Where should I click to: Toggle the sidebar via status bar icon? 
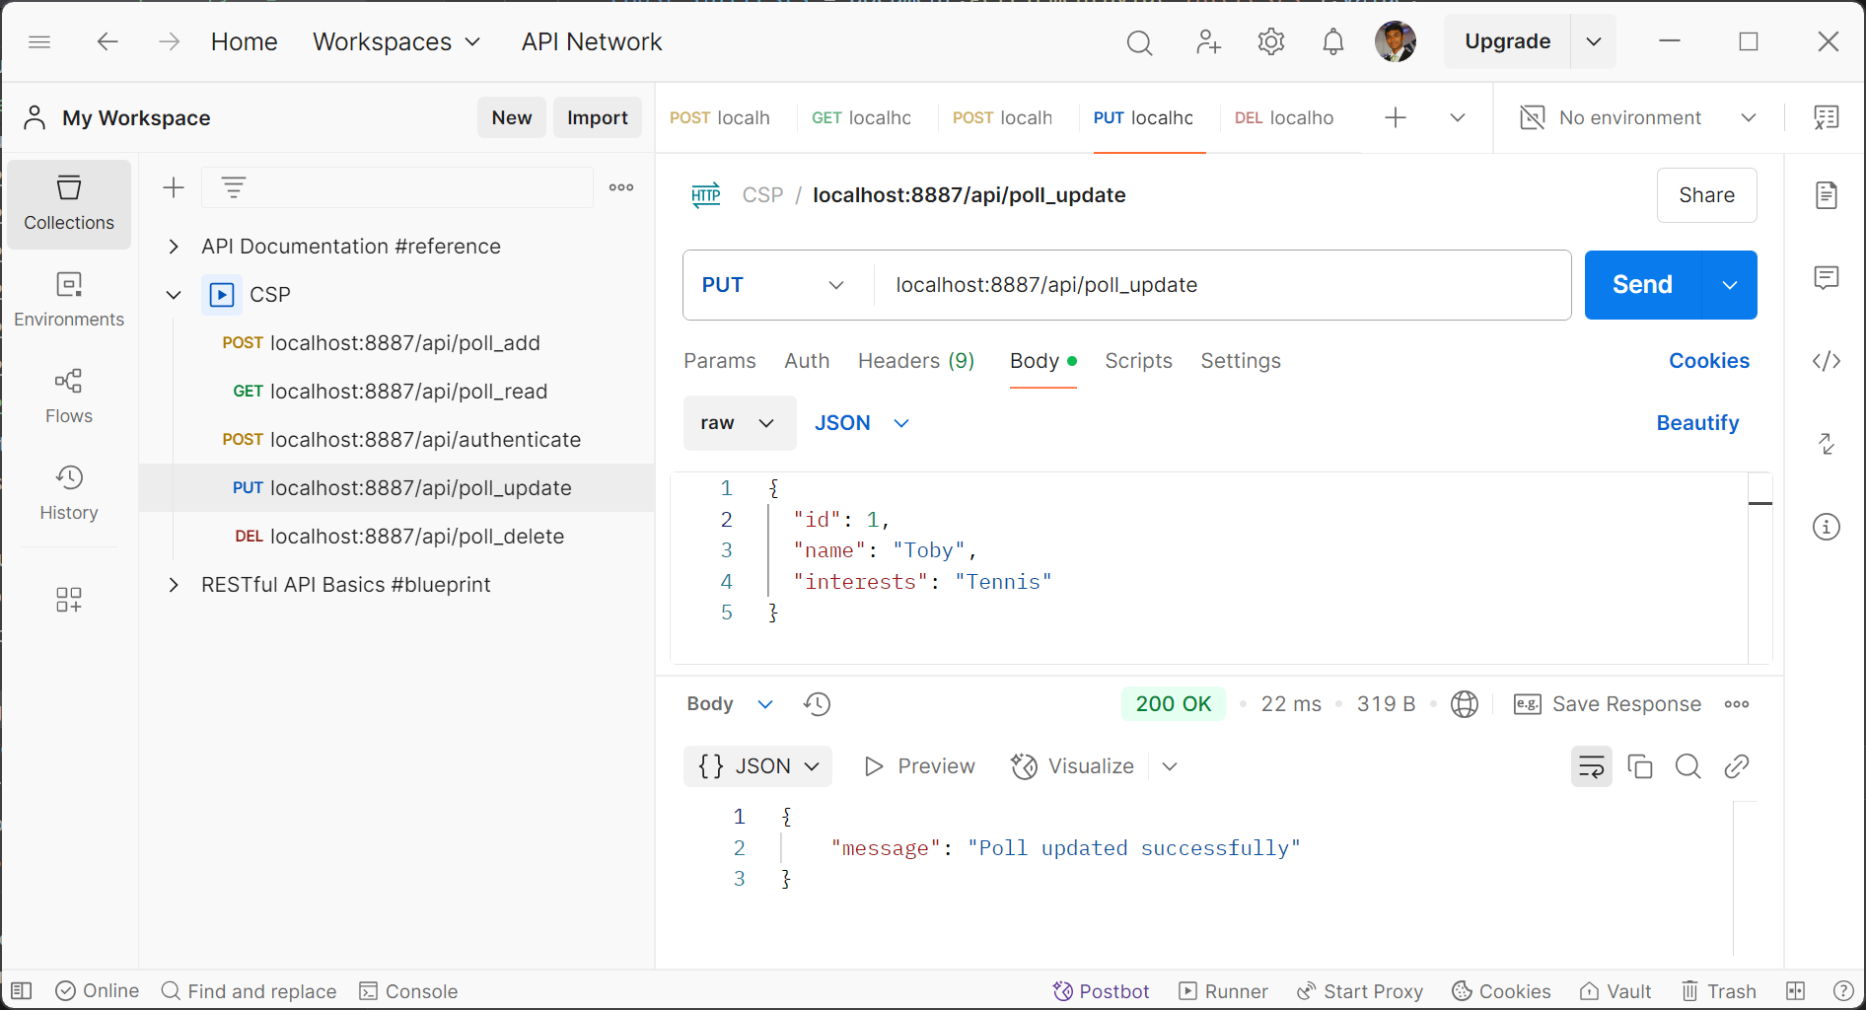tap(22, 991)
